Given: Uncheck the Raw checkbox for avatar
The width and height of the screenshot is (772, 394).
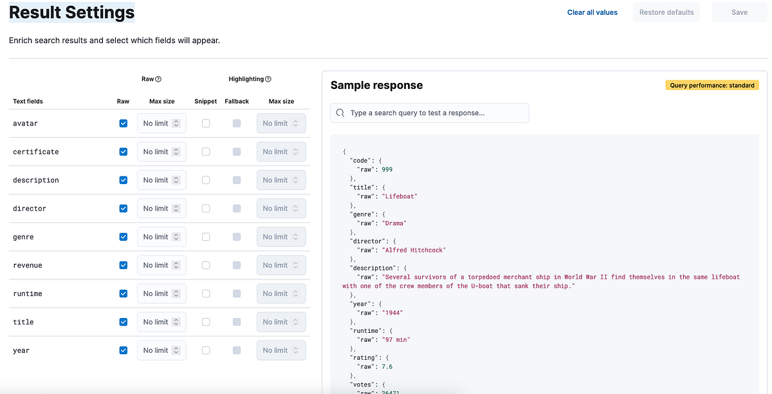Looking at the screenshot, I should click(124, 124).
